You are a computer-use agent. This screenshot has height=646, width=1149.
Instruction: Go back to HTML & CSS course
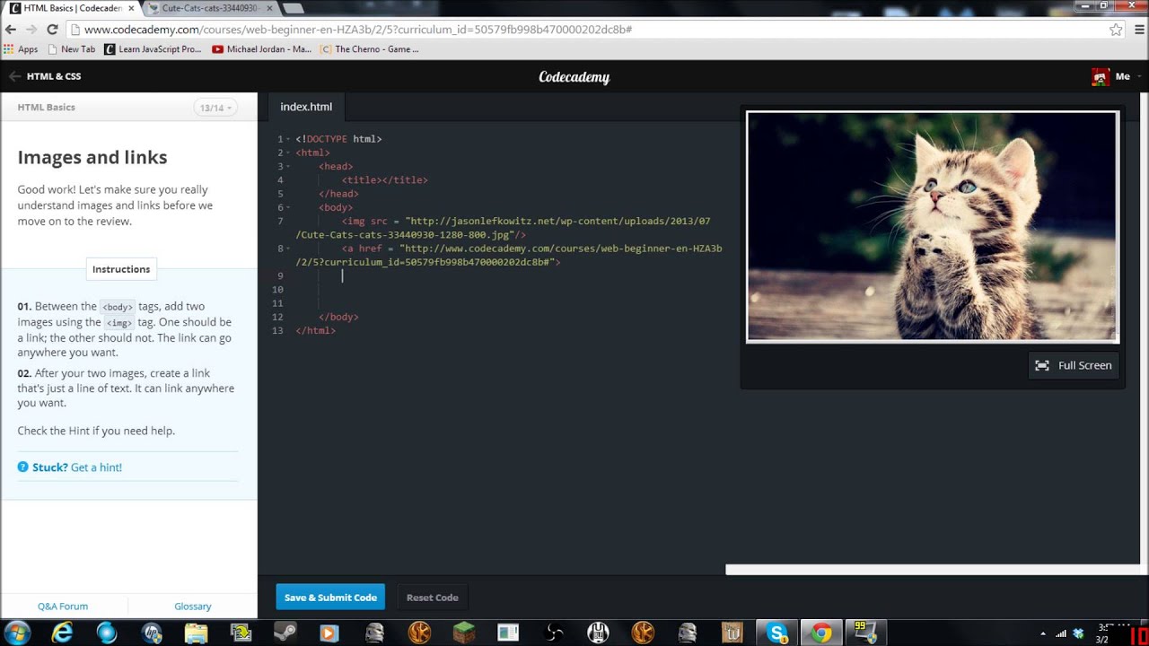(45, 76)
